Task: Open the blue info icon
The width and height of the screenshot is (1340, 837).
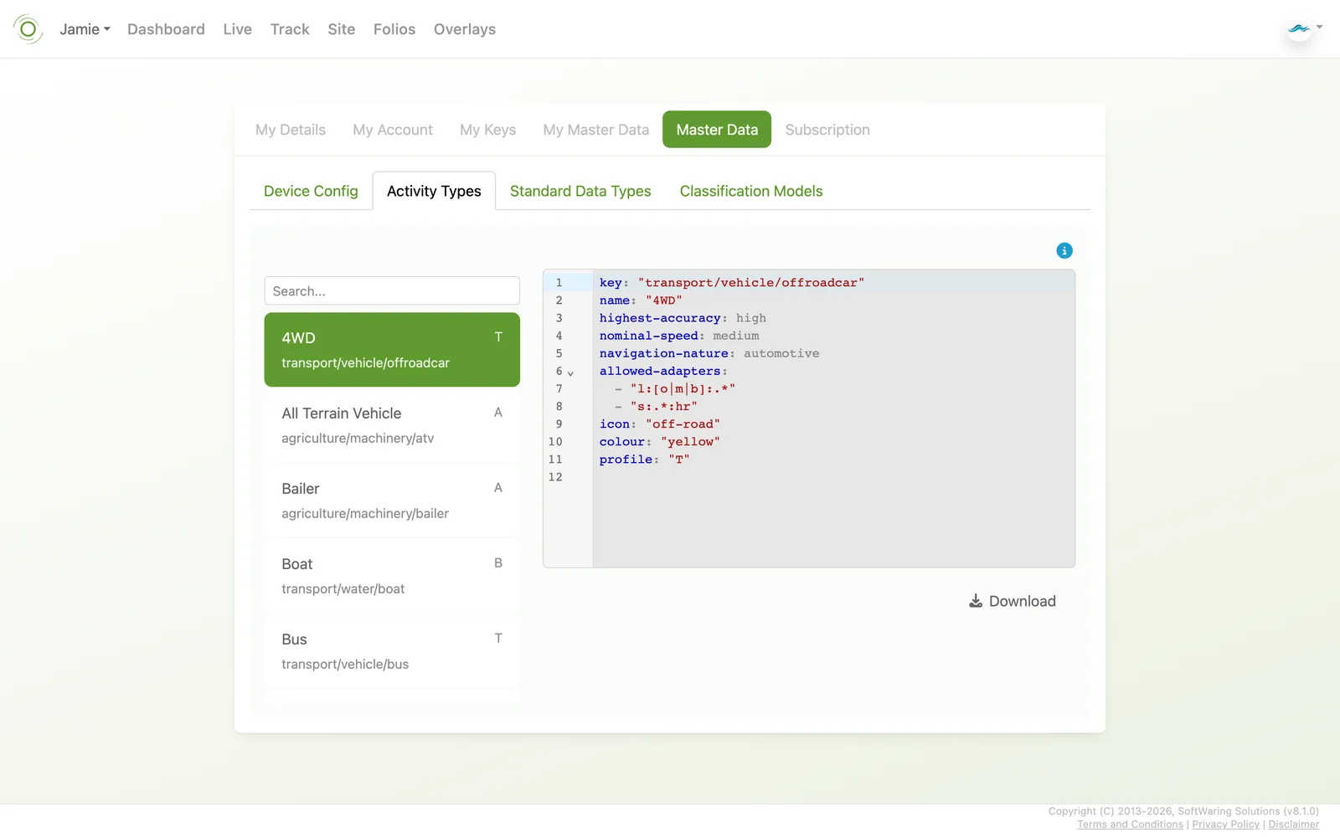Action: coord(1064,250)
